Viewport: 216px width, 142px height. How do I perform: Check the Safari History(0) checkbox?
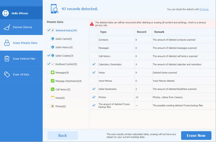(48, 47)
